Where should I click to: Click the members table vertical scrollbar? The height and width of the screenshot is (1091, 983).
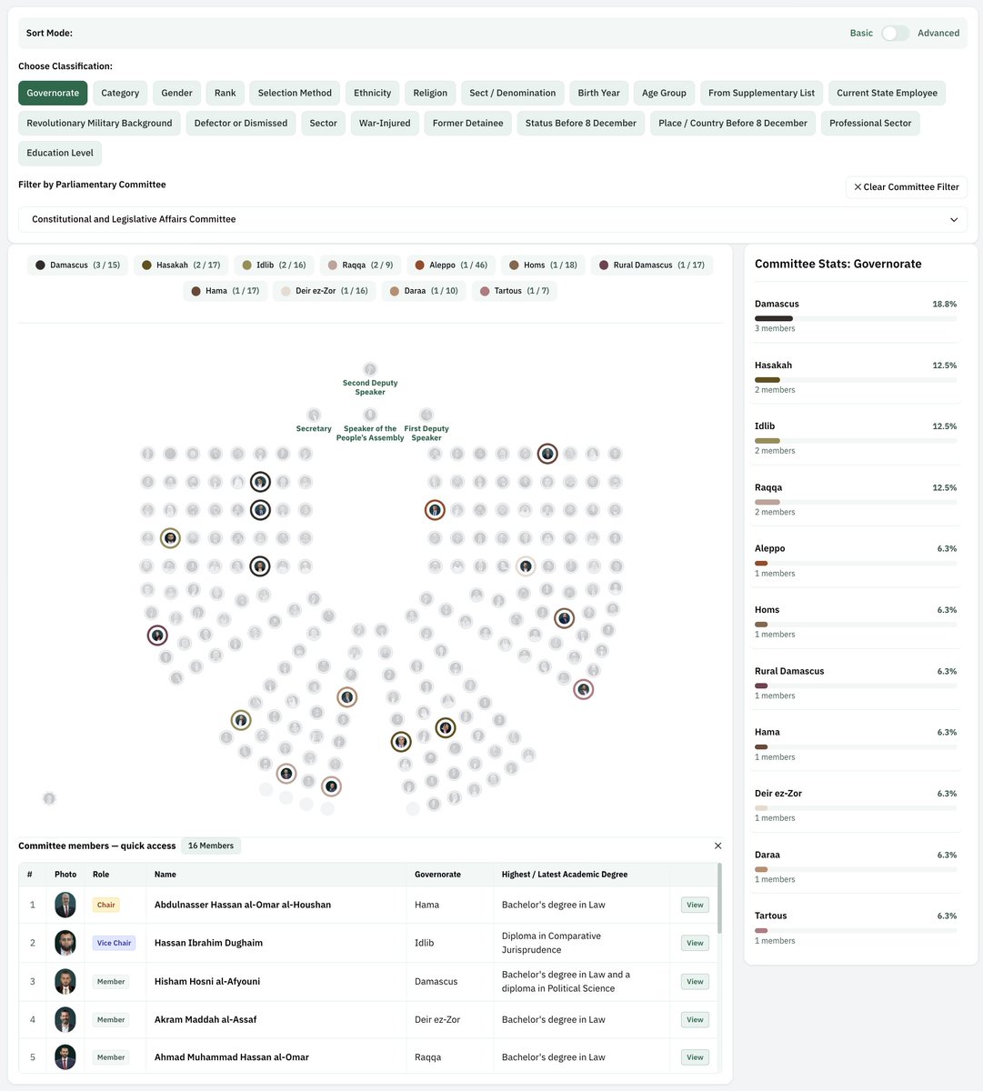pos(720,899)
